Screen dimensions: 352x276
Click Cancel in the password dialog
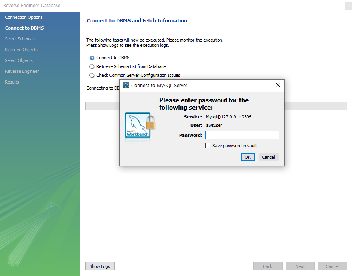[x=269, y=157]
